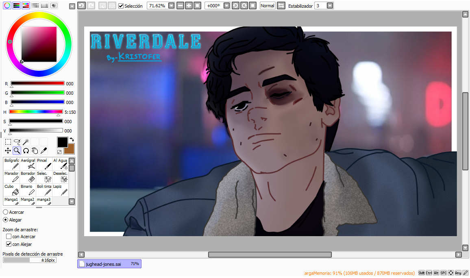470x278 pixels.
Task: Open the color panel options dropdown arrow
Action: coord(72,6)
